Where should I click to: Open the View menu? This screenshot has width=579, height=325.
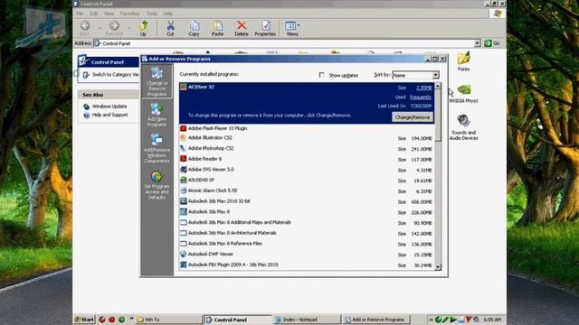[x=109, y=14]
